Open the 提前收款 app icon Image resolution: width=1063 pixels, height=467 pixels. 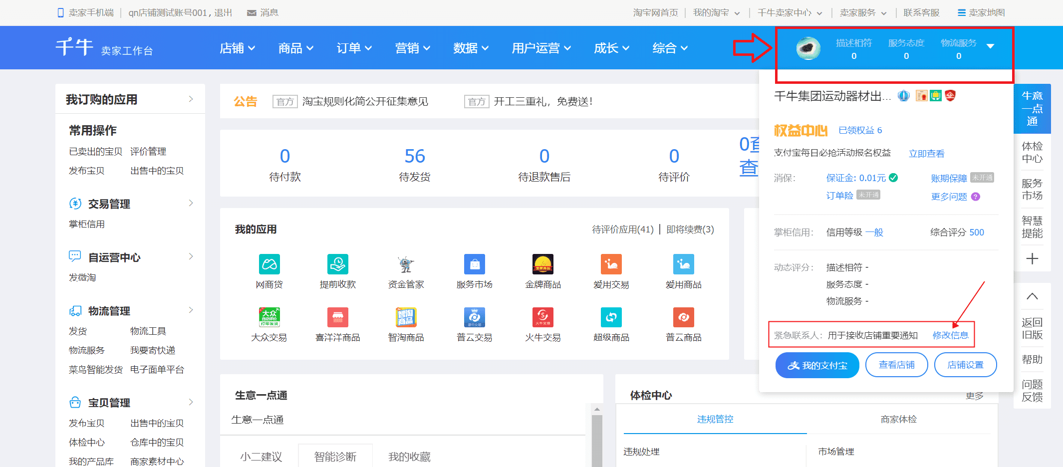[338, 264]
